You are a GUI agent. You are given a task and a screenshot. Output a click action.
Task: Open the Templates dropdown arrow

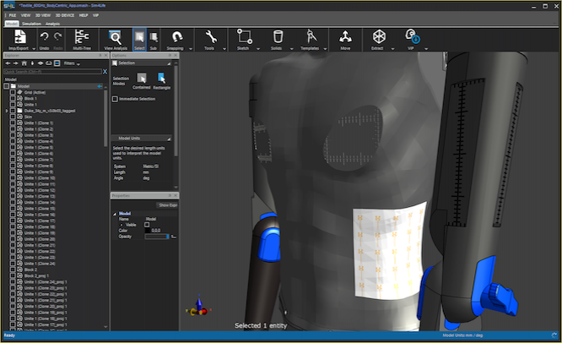click(325, 49)
